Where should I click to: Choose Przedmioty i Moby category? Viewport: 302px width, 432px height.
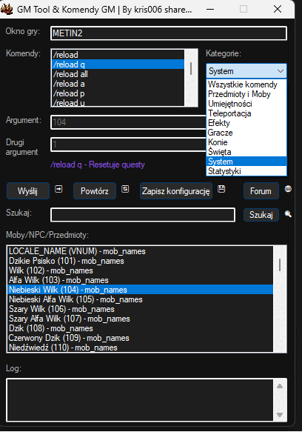[246, 94]
